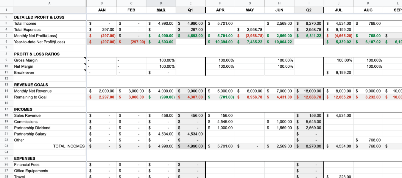This screenshot has width=402, height=178.
Task: Click the Q1 header cell
Action: 190,10
